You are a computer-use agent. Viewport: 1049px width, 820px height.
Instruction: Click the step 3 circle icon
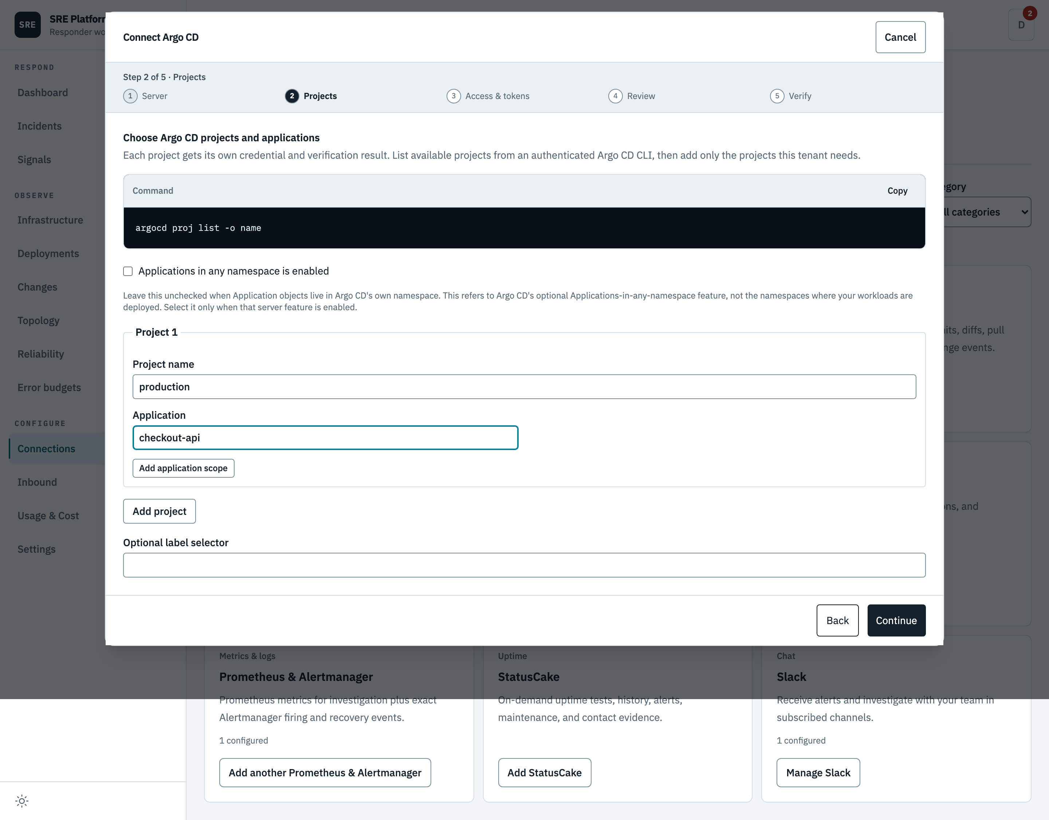453,96
